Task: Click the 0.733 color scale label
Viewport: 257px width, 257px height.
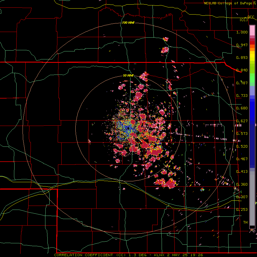Action: click(x=242, y=96)
